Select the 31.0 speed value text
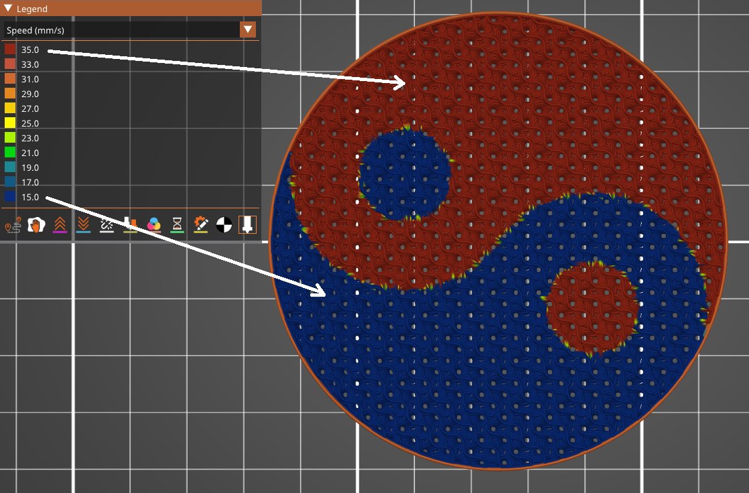The height and width of the screenshot is (493, 749). [30, 79]
